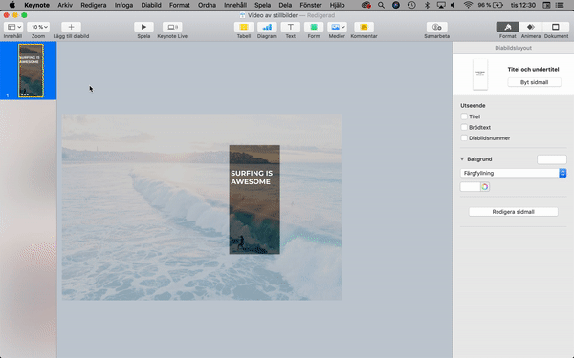This screenshot has width=574, height=358.
Task: Open the Medier media dropdown
Action: pyautogui.click(x=337, y=27)
